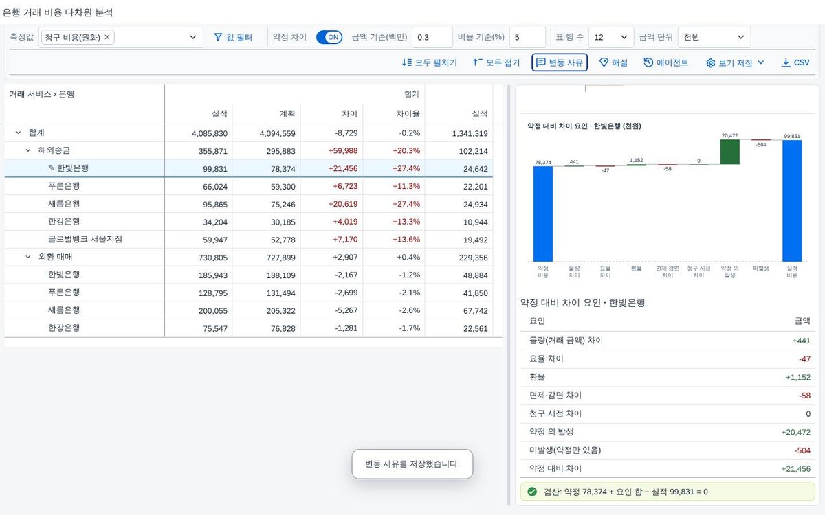Click the 미발생(약정만 있음) factor row
Image resolution: width=825 pixels, height=515 pixels.
click(x=668, y=450)
